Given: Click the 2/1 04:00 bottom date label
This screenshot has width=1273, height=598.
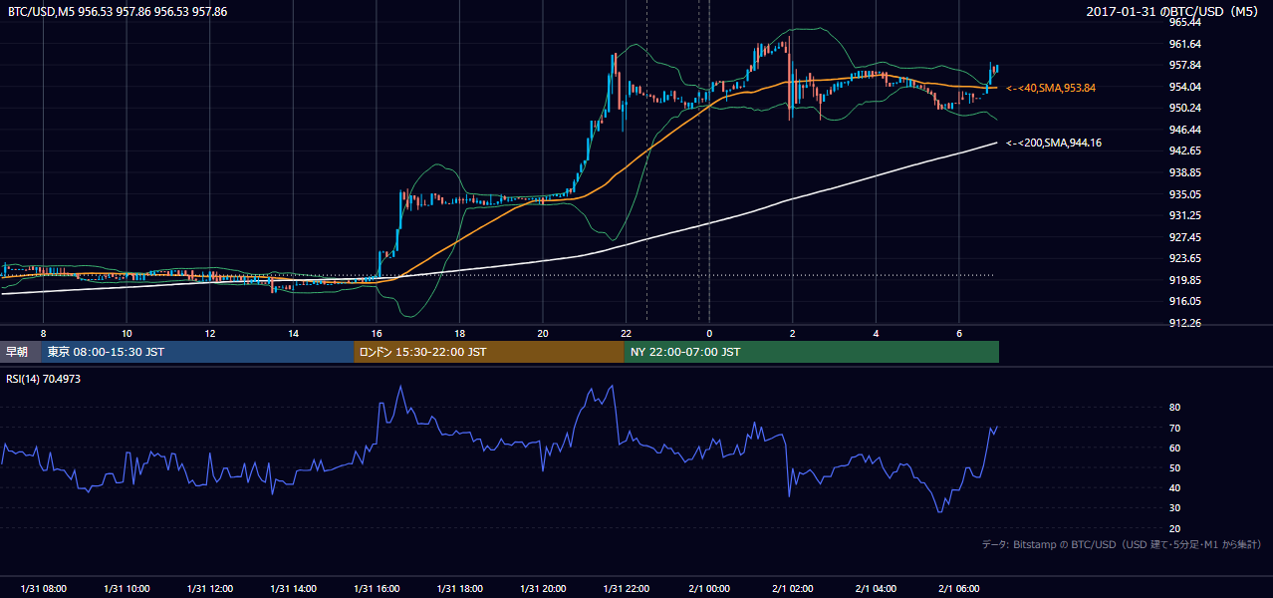Looking at the screenshot, I should click(x=876, y=589).
